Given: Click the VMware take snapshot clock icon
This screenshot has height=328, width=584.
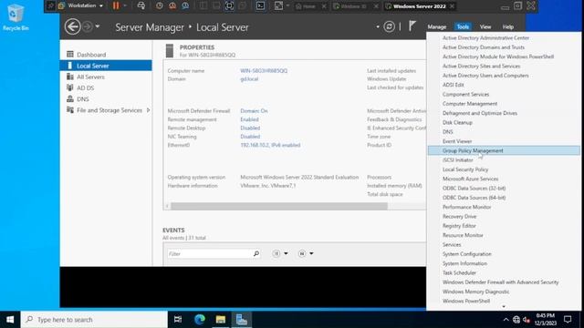Looking at the screenshot, I should click(x=160, y=5).
